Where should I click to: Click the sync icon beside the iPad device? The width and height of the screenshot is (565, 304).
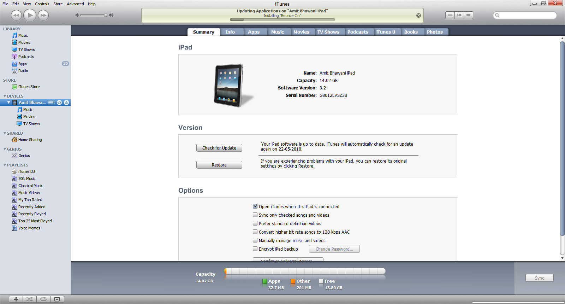[x=59, y=103]
